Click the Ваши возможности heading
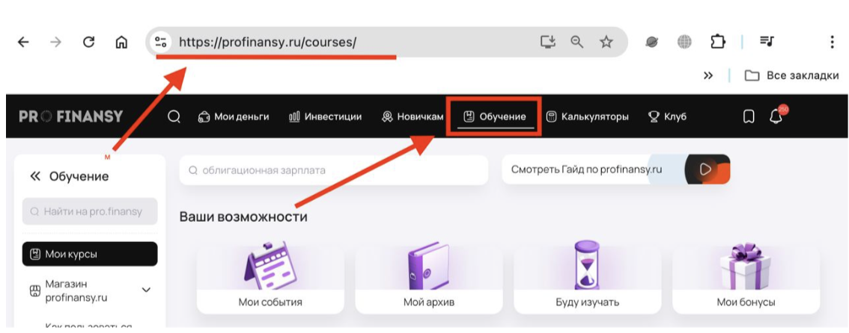 tap(243, 217)
